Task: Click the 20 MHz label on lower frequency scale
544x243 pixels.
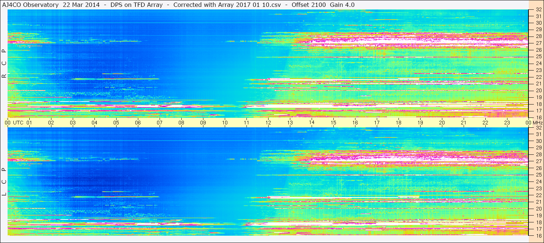Action: 538,208
